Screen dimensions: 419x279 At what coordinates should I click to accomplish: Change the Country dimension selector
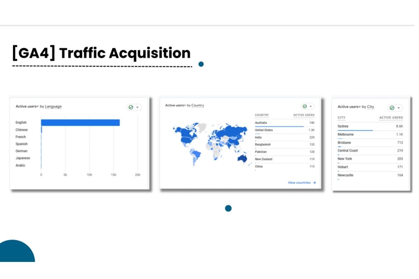[x=198, y=105]
